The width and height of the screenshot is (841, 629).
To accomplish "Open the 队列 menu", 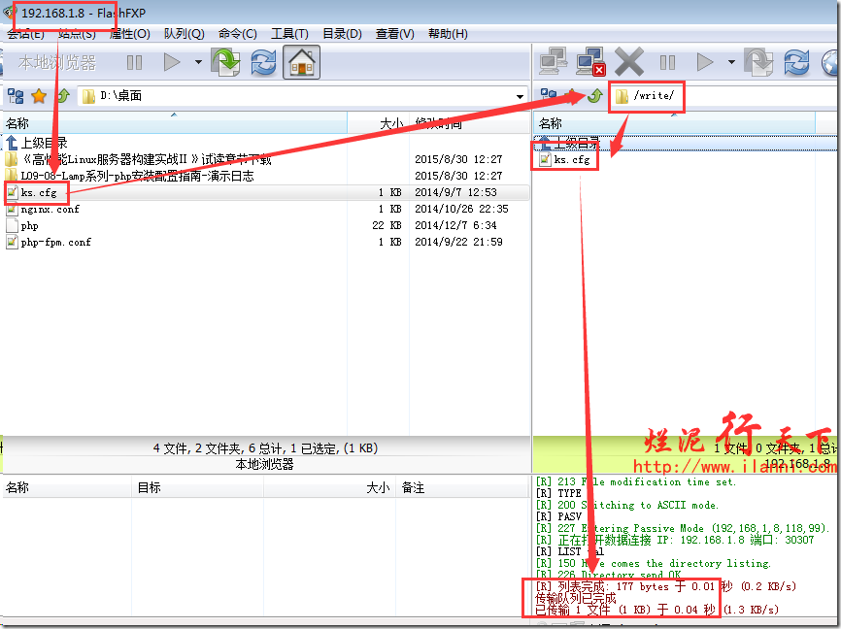I will pos(184,34).
